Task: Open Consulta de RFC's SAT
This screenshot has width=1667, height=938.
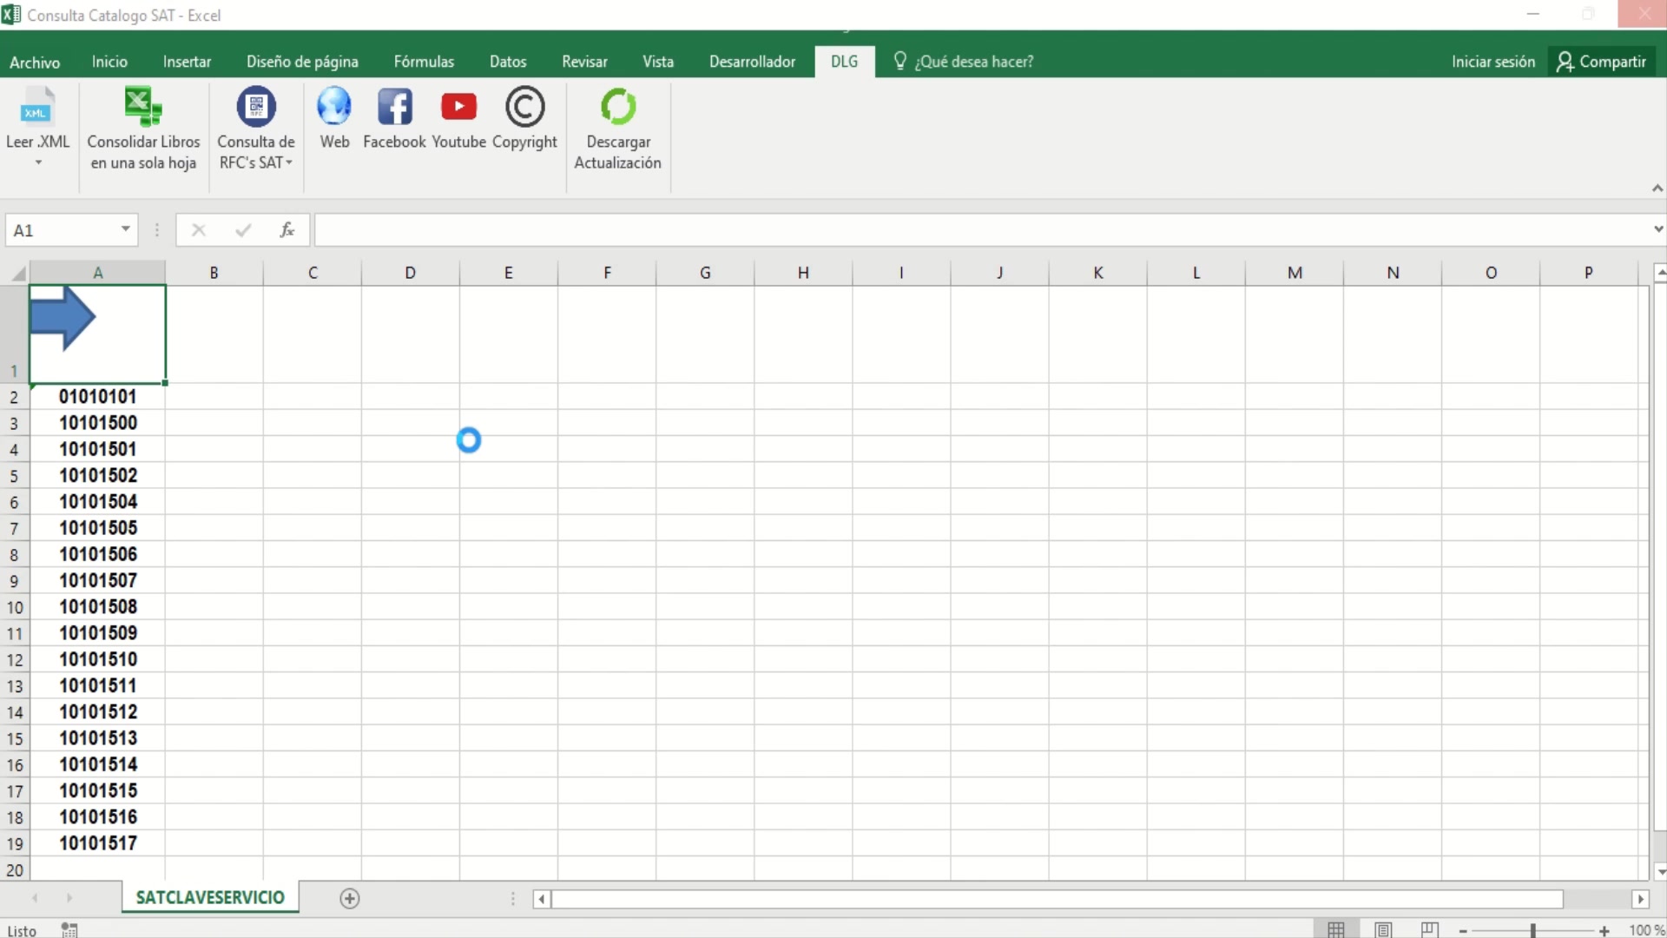Action: [x=256, y=129]
